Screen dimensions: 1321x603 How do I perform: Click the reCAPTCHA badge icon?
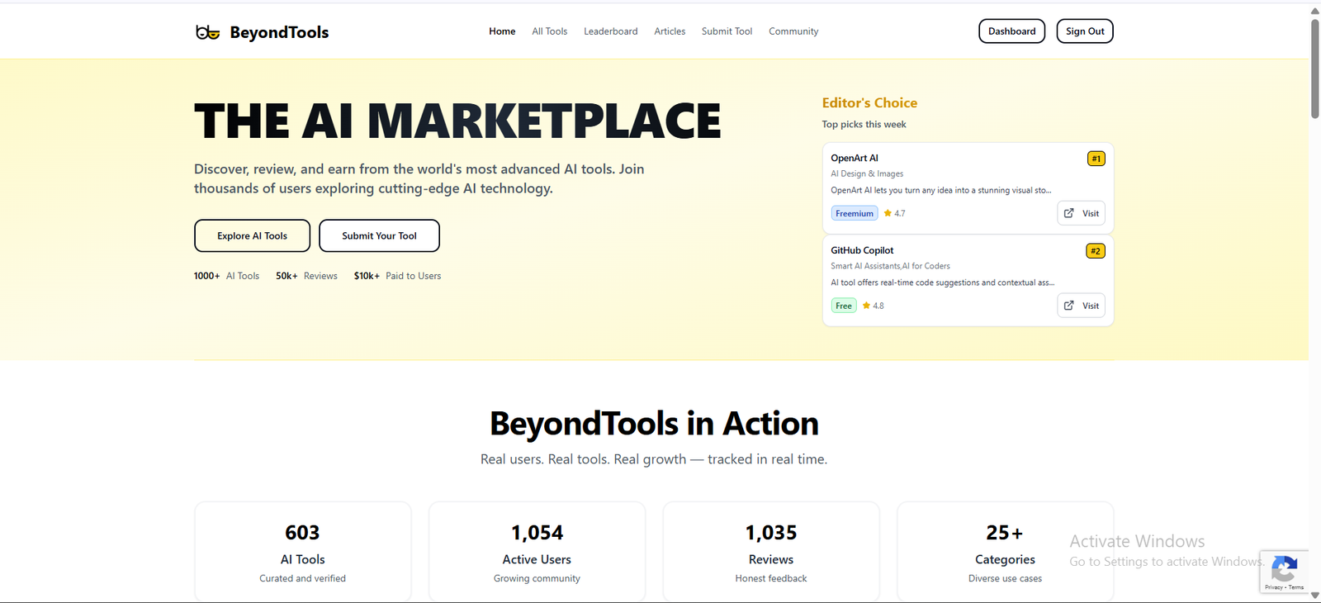1284,569
